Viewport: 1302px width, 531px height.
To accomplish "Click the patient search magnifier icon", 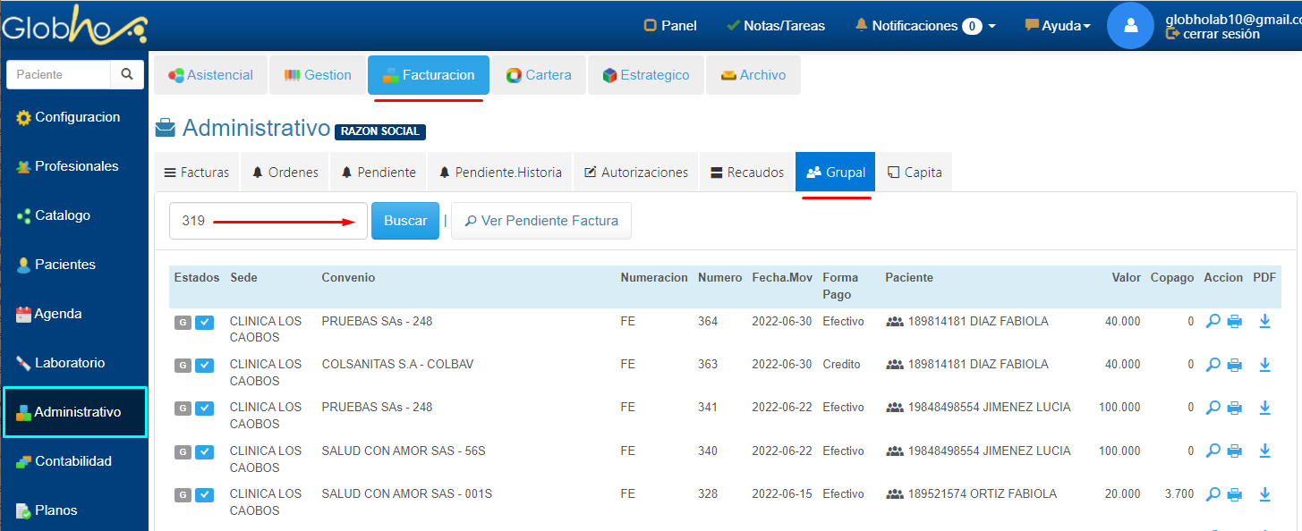I will point(127,75).
